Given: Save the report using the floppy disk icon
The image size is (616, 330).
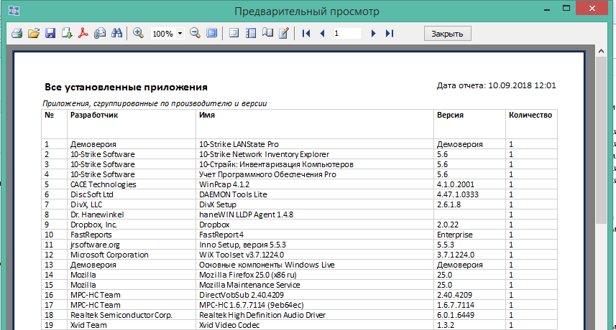Looking at the screenshot, I should [x=50, y=33].
